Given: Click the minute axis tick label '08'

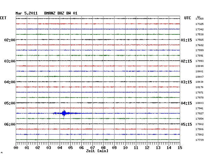Looking at the screenshot, I should point(103,148).
